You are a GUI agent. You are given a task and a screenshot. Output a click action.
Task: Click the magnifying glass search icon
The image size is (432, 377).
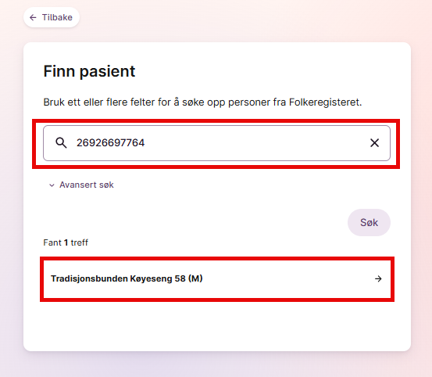[61, 143]
